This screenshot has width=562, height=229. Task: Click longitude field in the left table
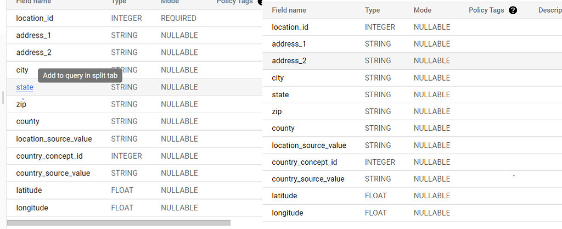[32, 208]
